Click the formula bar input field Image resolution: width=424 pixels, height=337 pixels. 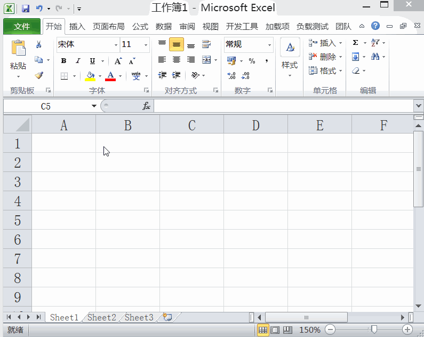(284, 106)
